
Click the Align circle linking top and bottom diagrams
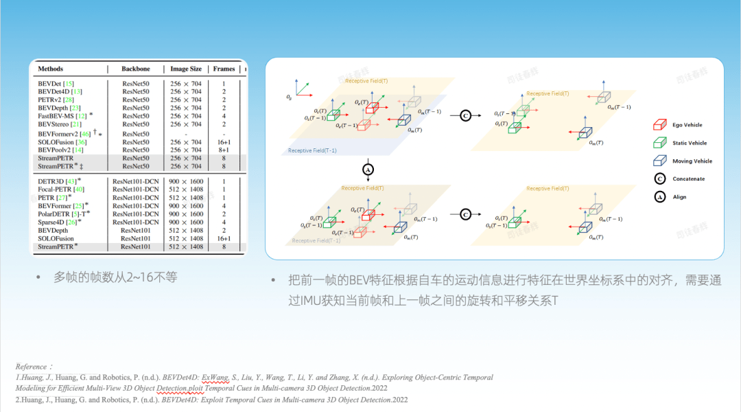tap(368, 170)
